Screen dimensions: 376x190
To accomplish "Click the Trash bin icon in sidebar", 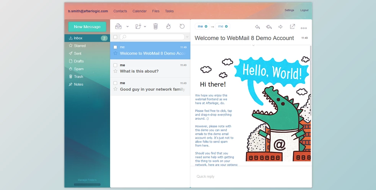I will (70, 77).
